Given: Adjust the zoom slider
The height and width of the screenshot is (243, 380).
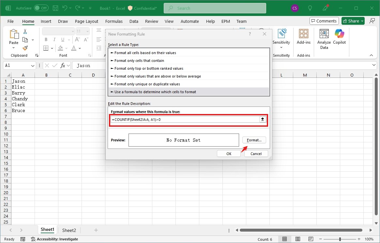Looking at the screenshot, I should [340, 239].
